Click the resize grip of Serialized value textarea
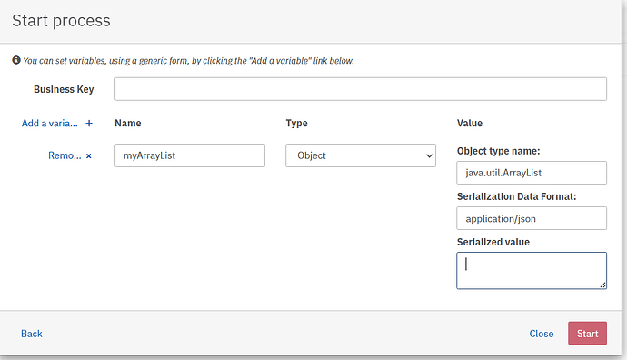Screen dimensions: 627x360 (x=602, y=285)
